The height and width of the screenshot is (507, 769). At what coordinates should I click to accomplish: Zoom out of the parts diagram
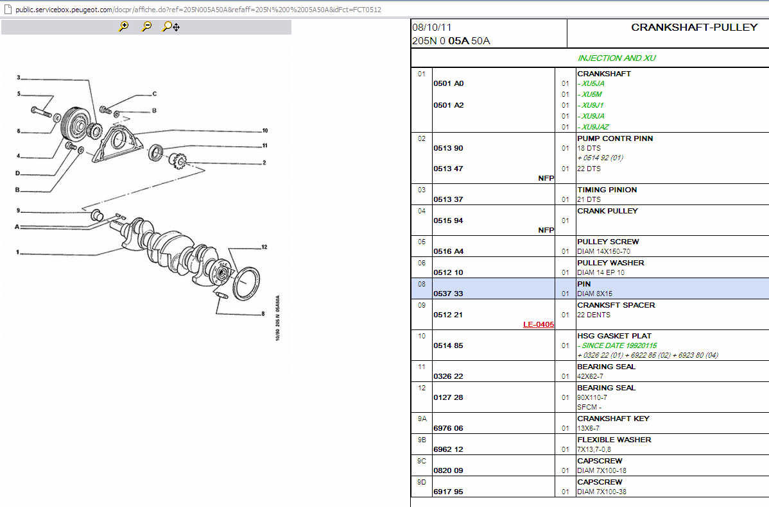tap(146, 26)
